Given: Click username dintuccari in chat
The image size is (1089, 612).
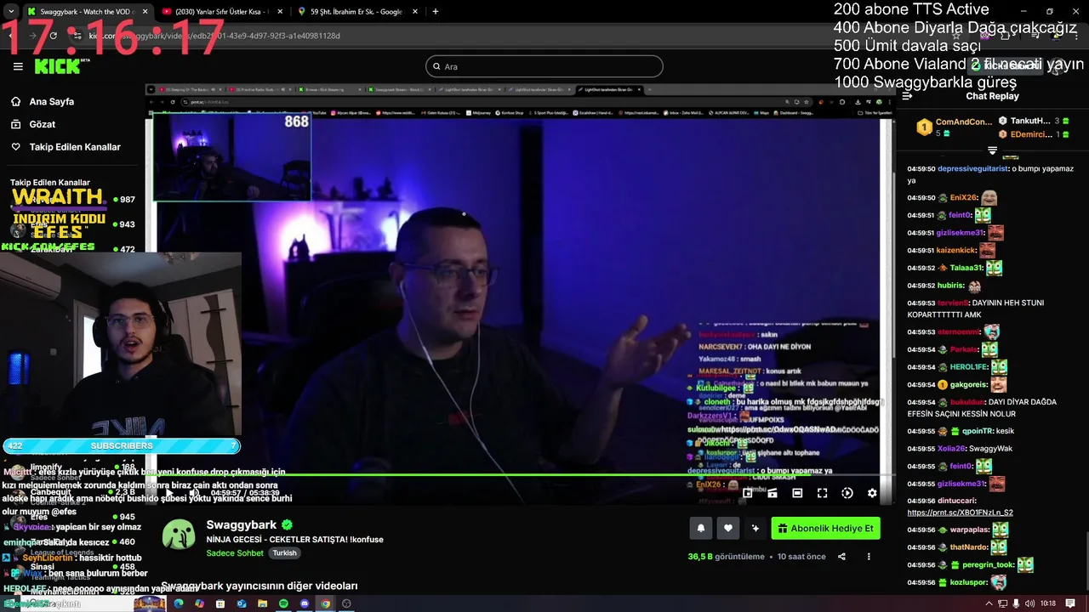Looking at the screenshot, I should pos(957,501).
